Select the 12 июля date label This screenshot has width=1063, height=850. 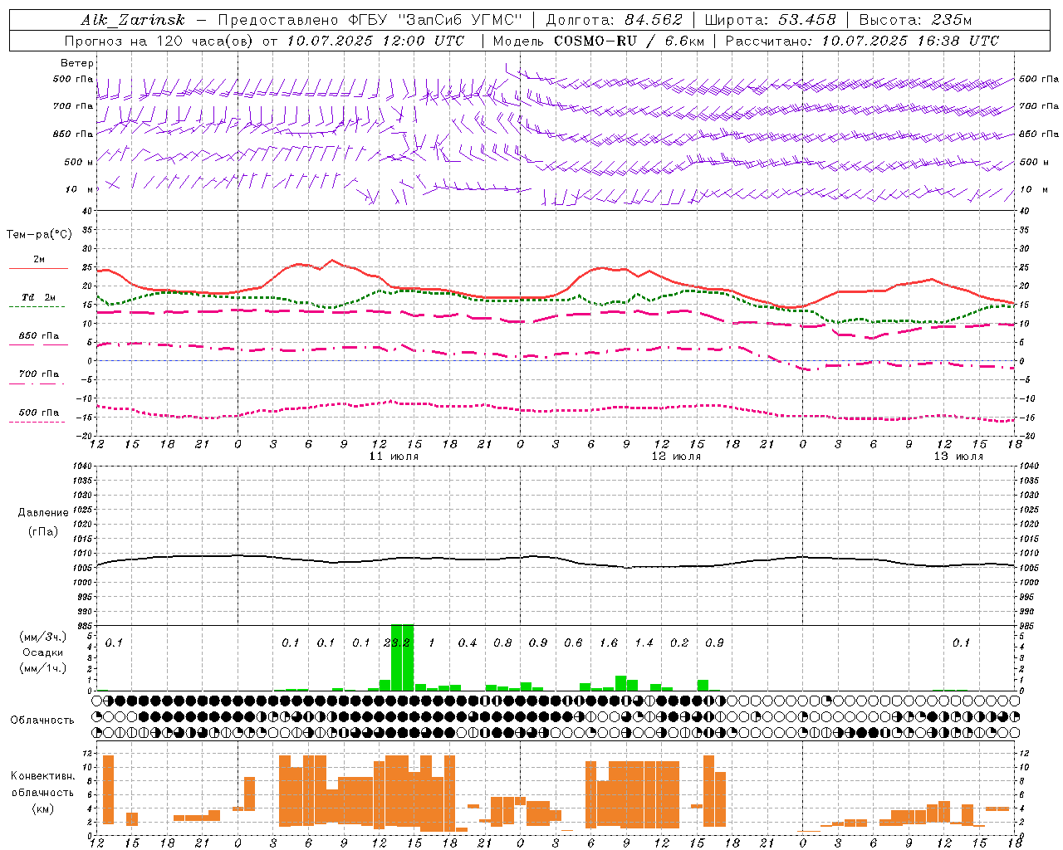pos(676,457)
